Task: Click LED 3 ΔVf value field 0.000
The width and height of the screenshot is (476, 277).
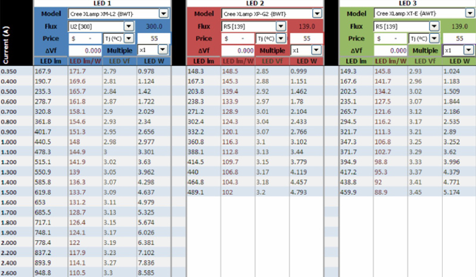Action: [x=391, y=50]
